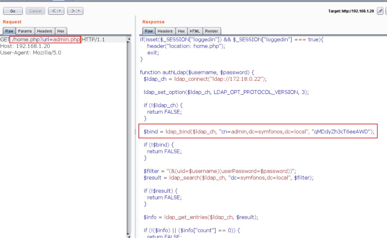Click the Go button to send request
Image resolution: width=387 pixels, height=238 pixels.
pos(13,11)
